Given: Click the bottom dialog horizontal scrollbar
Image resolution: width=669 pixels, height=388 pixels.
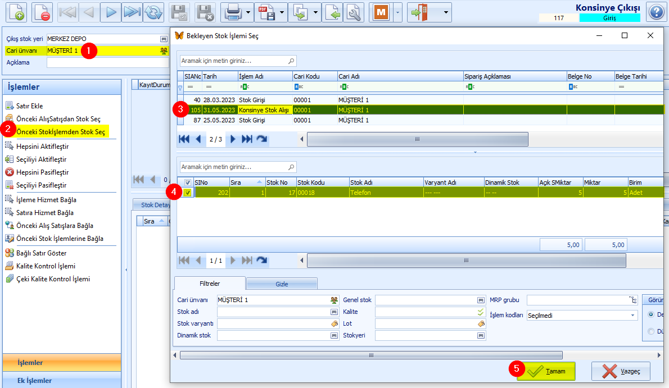Looking at the screenshot, I should pos(371,355).
